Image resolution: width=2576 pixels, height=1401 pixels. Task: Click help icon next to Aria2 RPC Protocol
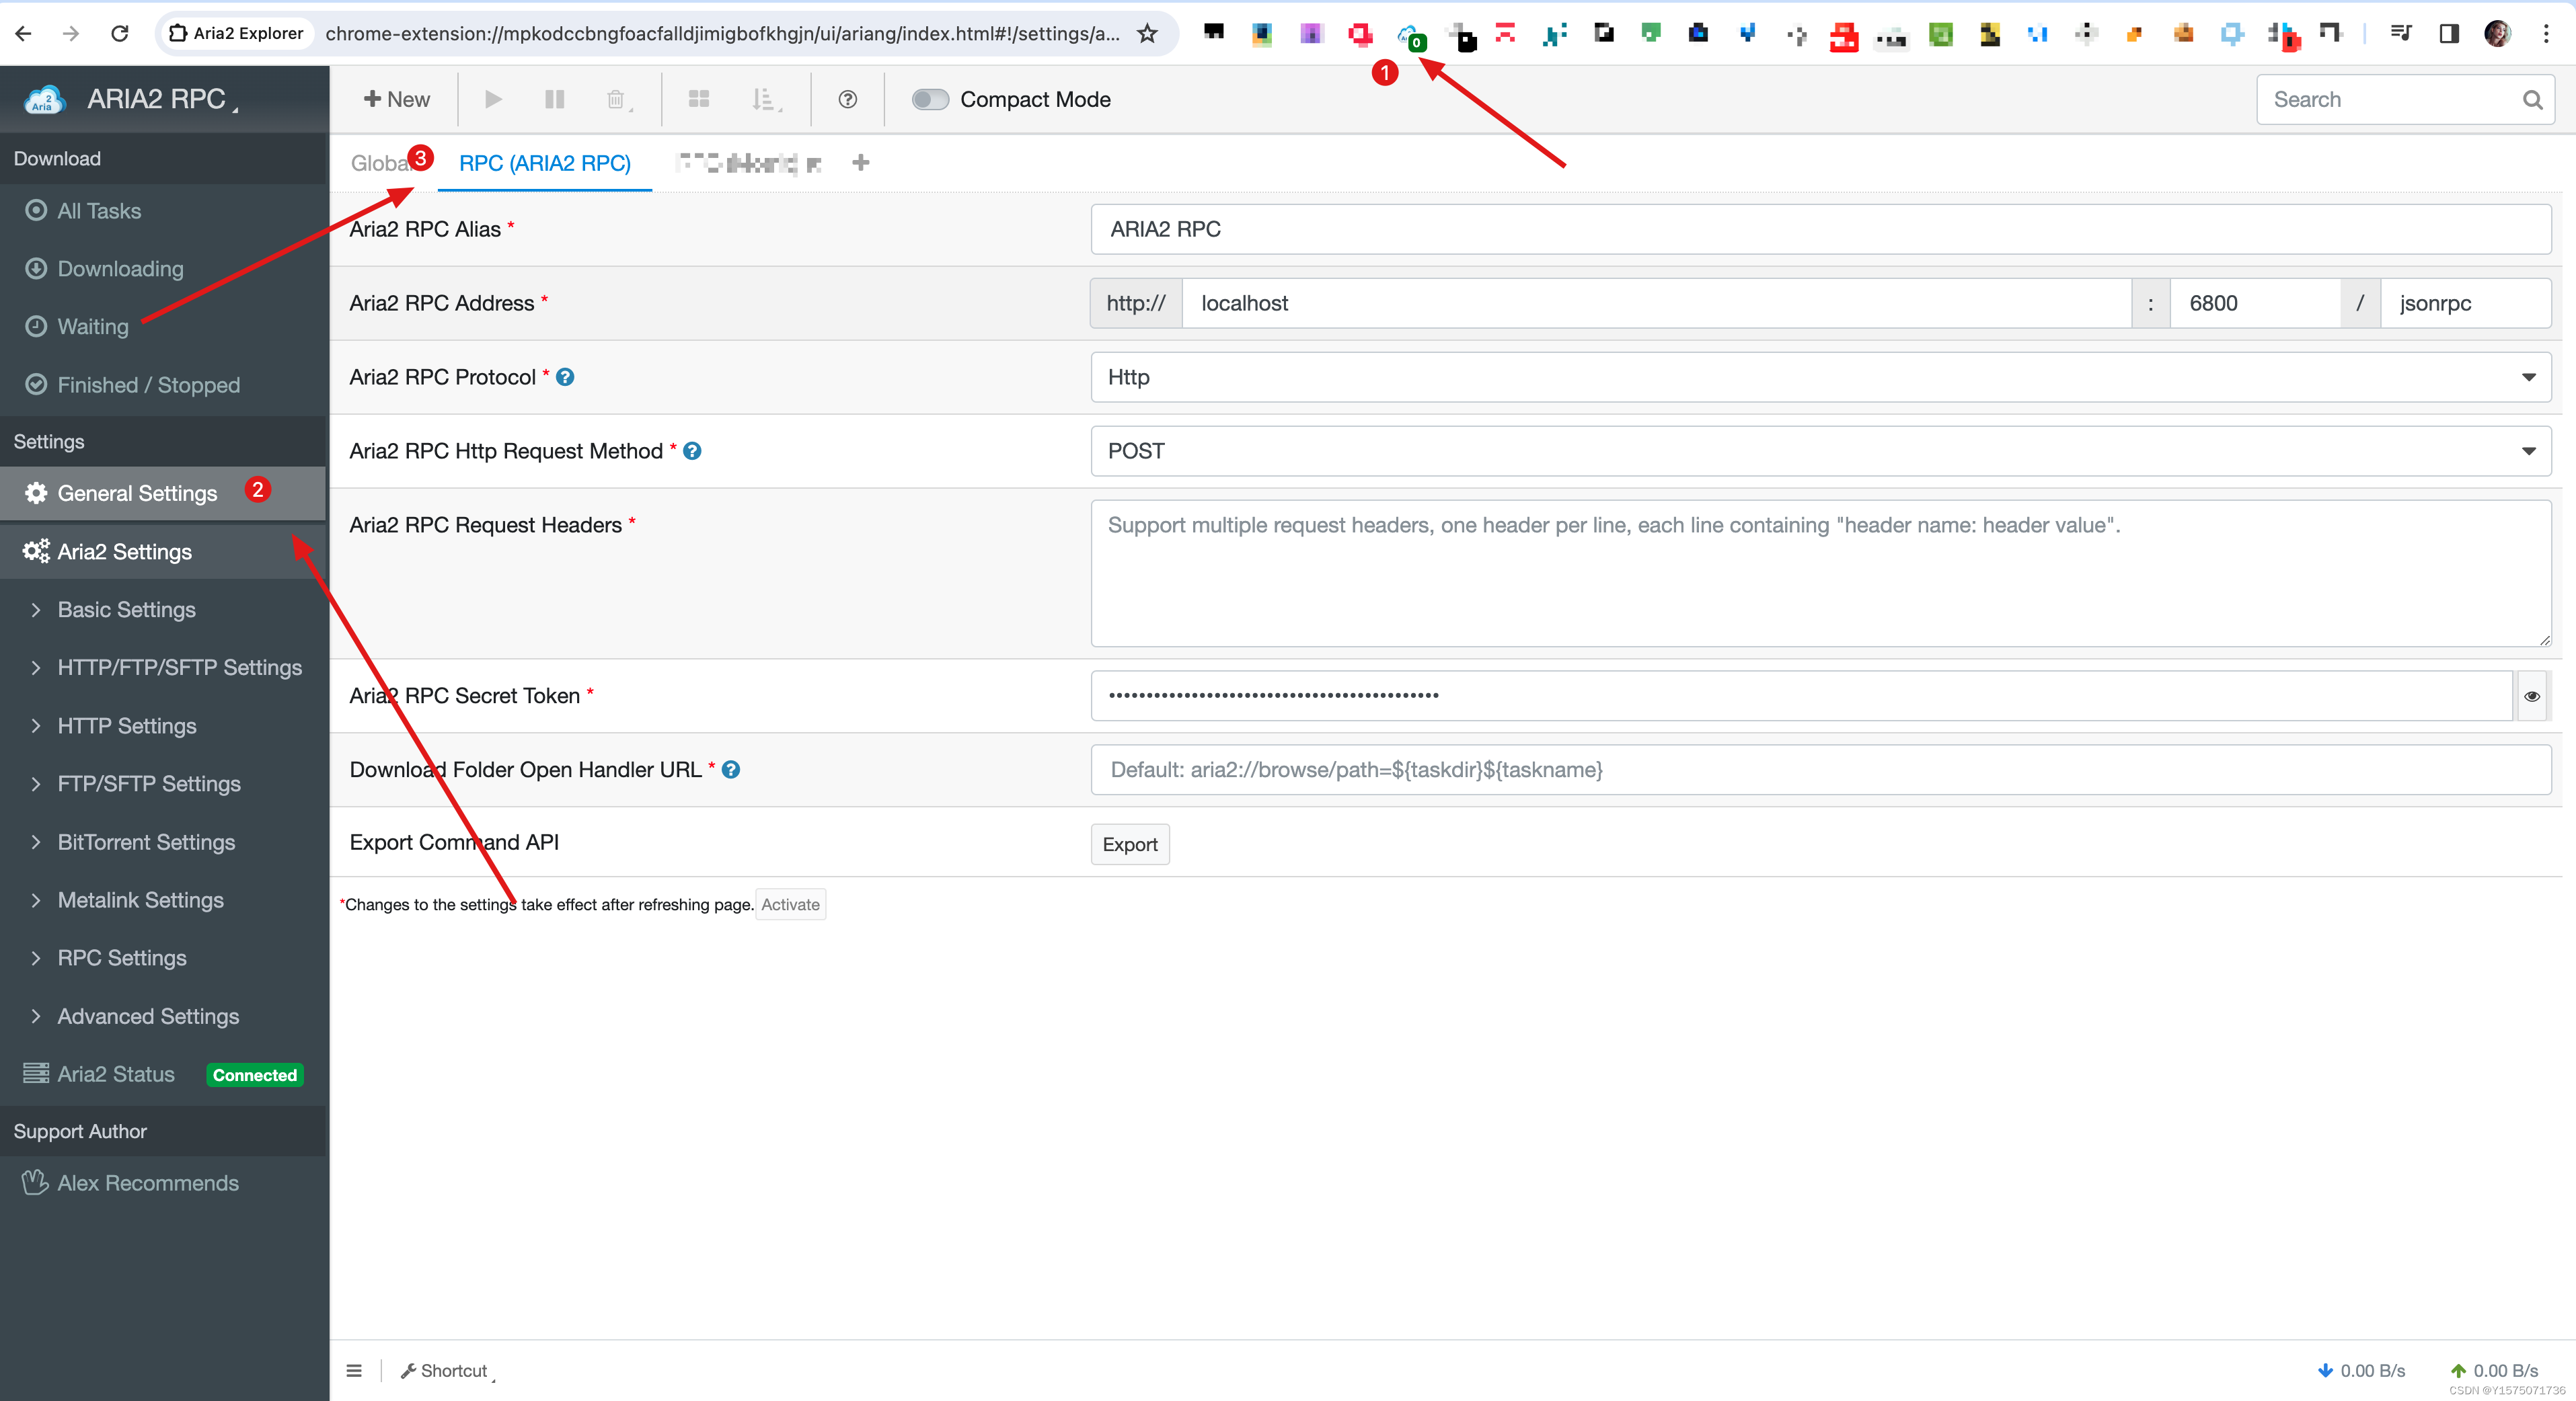pos(565,376)
